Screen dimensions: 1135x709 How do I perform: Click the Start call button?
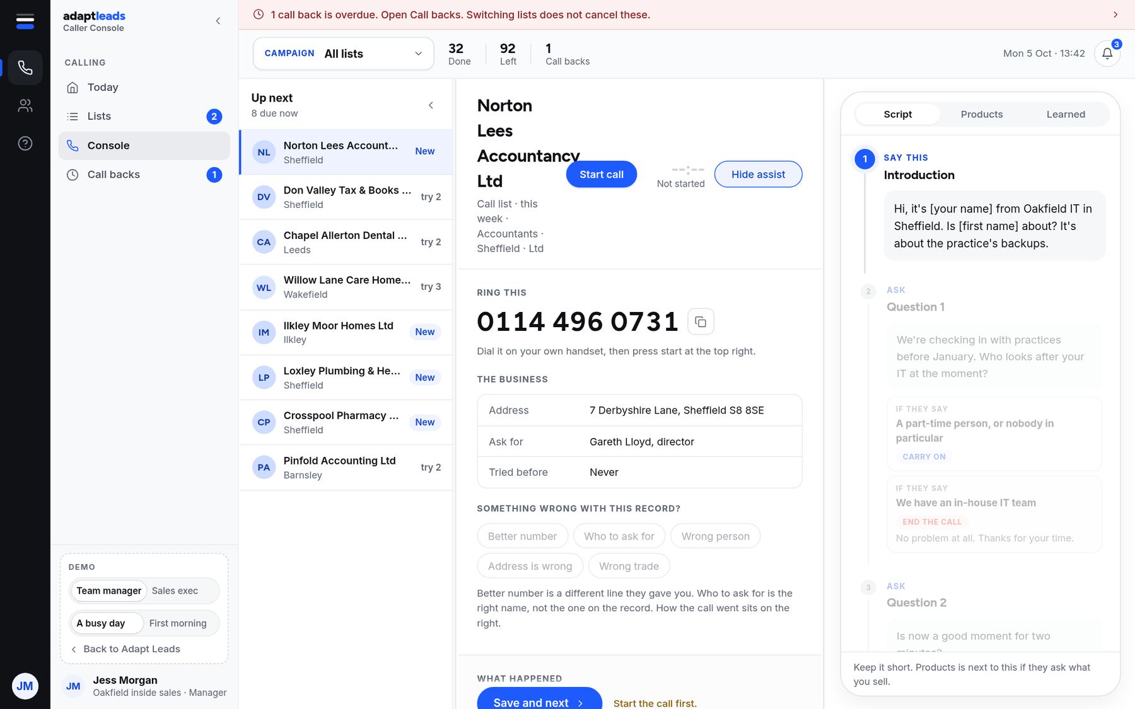point(602,175)
